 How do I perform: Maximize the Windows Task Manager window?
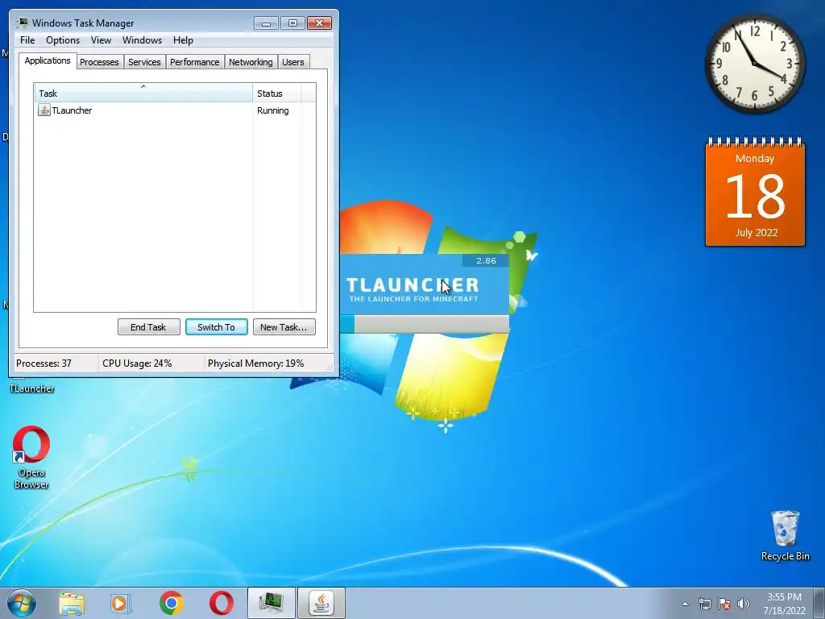(x=292, y=23)
